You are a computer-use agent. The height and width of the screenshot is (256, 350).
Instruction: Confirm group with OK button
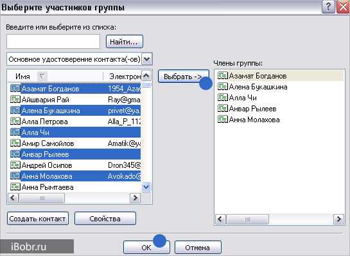pos(146,248)
